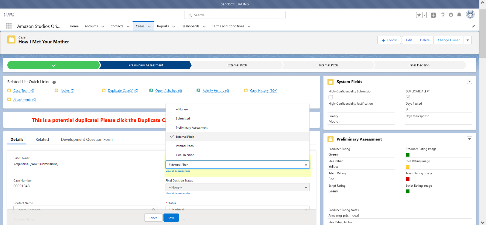The image size is (486, 225).
Task: Click the page scrollbar down arrow
Action: [x=483, y=222]
